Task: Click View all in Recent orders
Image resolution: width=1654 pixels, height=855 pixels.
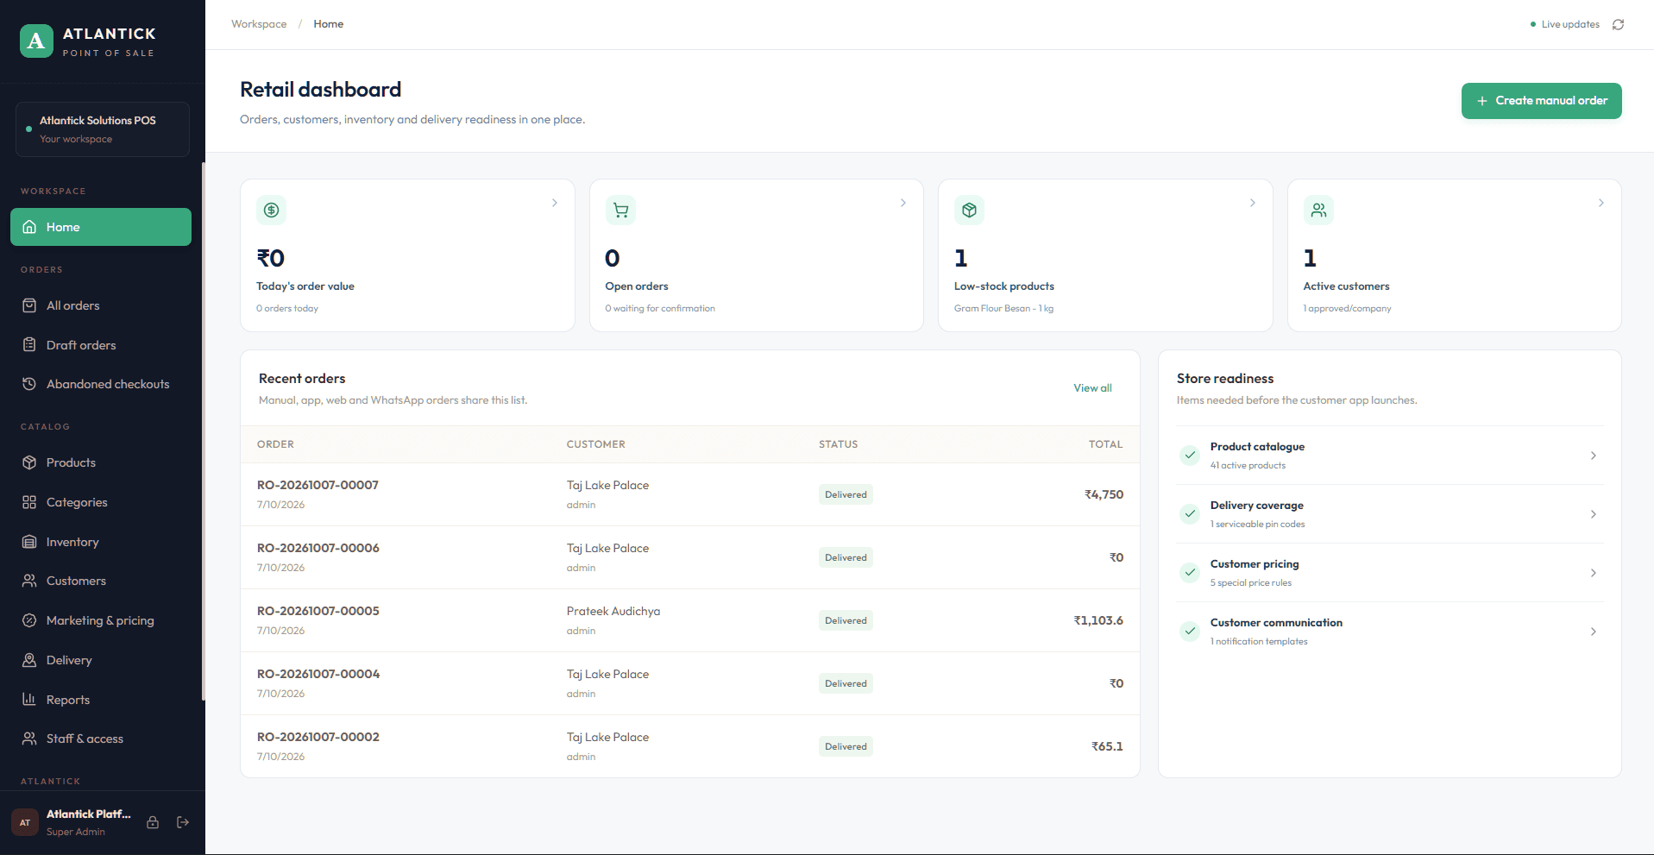Action: (1092, 388)
